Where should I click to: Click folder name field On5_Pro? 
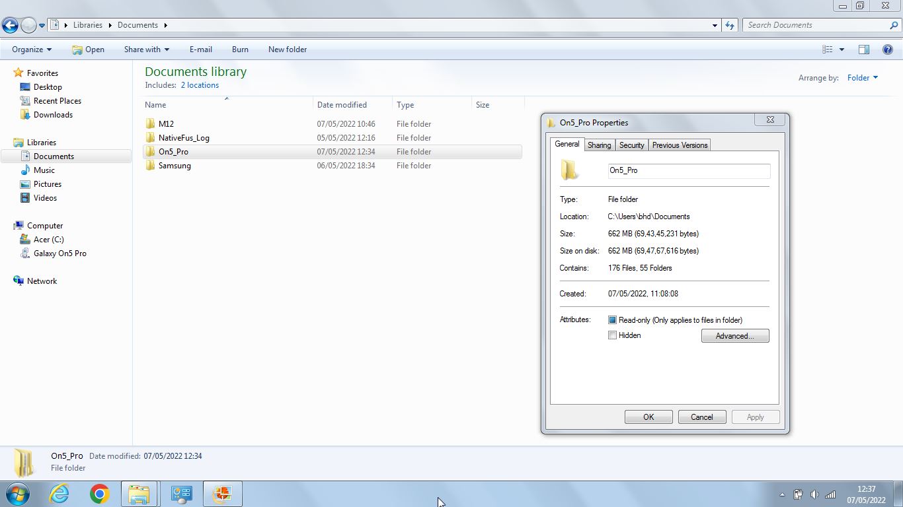(x=689, y=170)
